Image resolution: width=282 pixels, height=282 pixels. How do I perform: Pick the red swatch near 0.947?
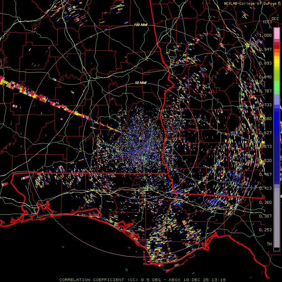coord(277,47)
